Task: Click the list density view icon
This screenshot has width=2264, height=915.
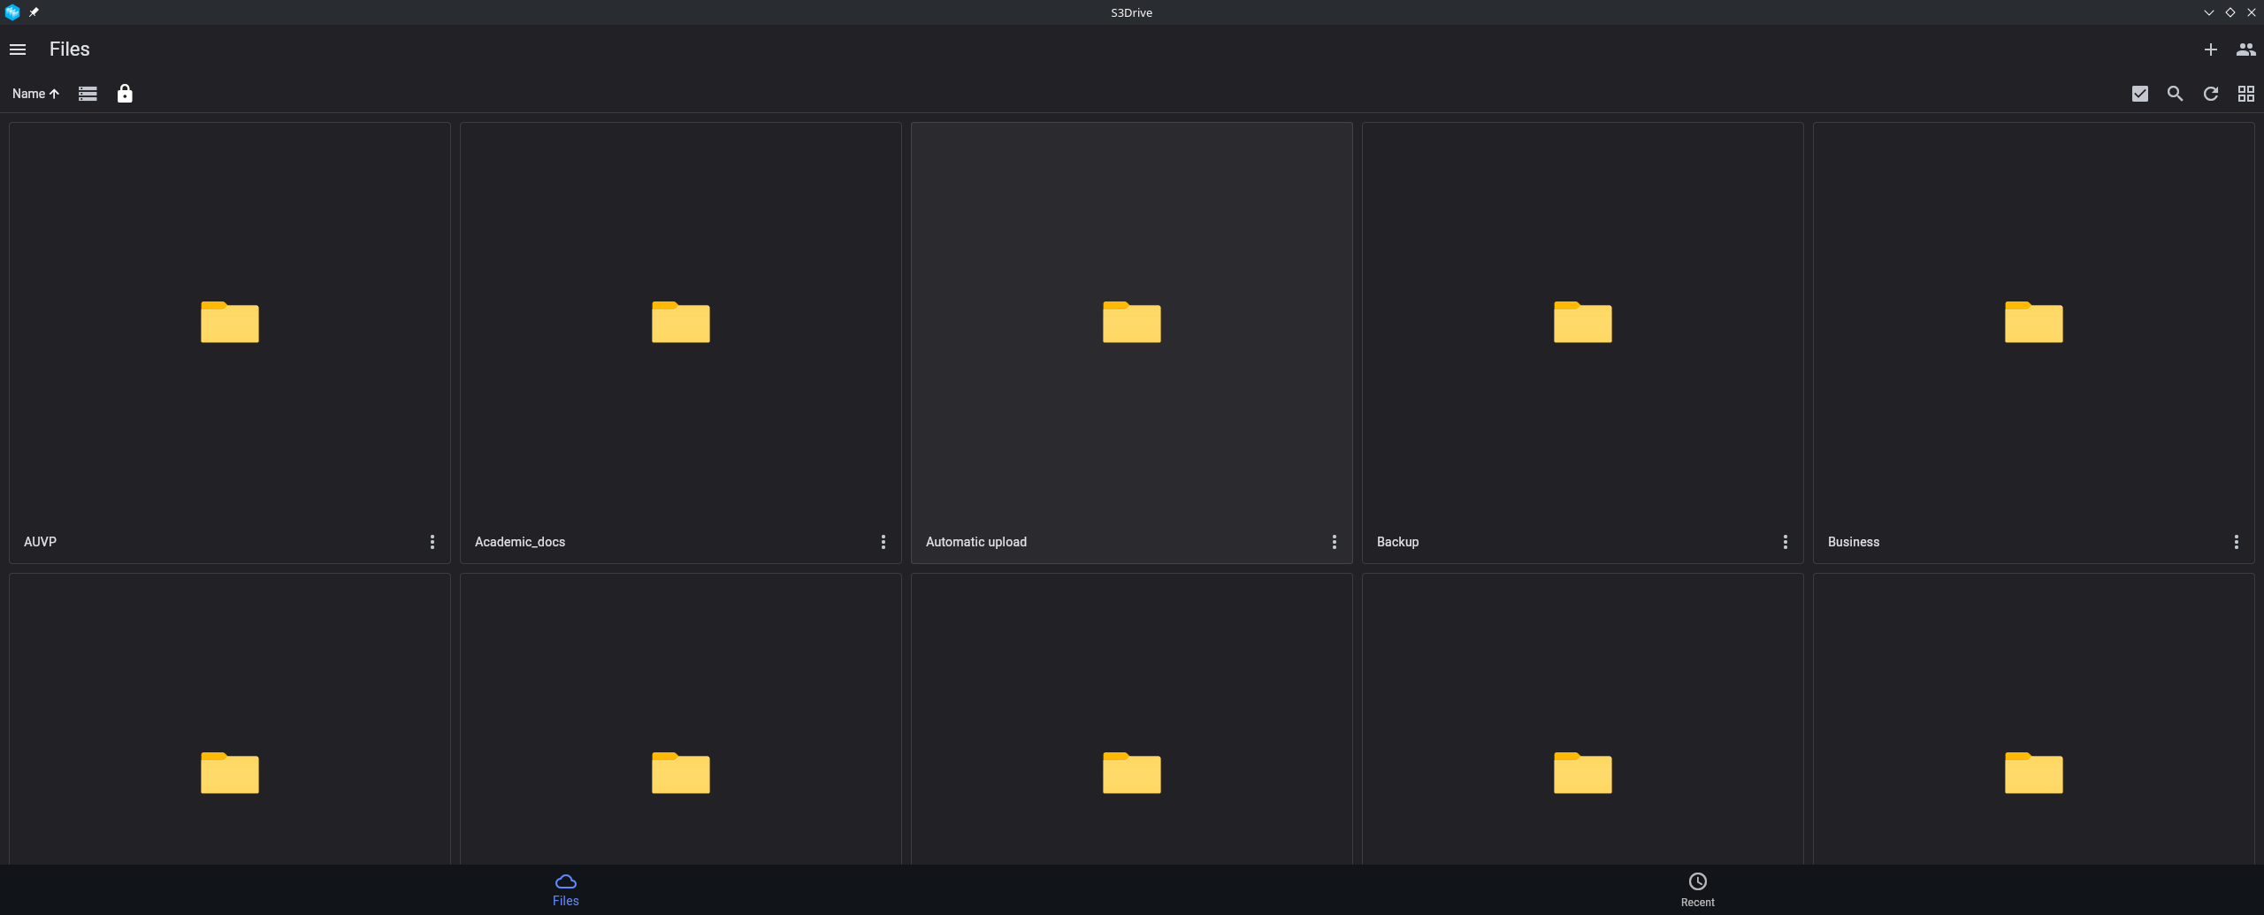Action: (88, 94)
